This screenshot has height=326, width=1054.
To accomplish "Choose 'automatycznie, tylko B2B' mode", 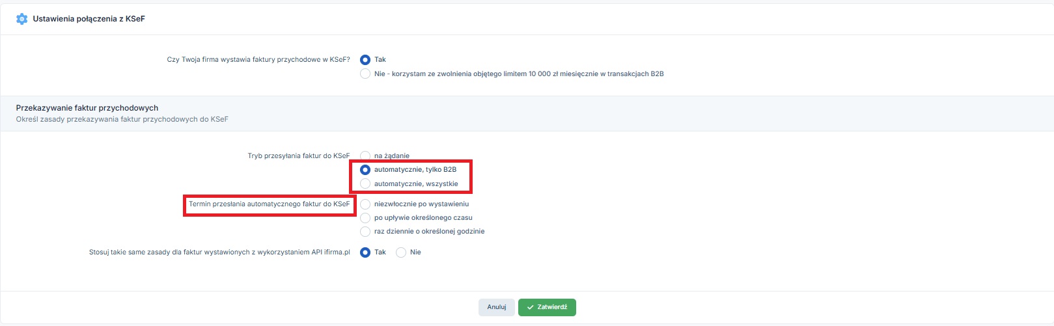I will tap(365, 170).
